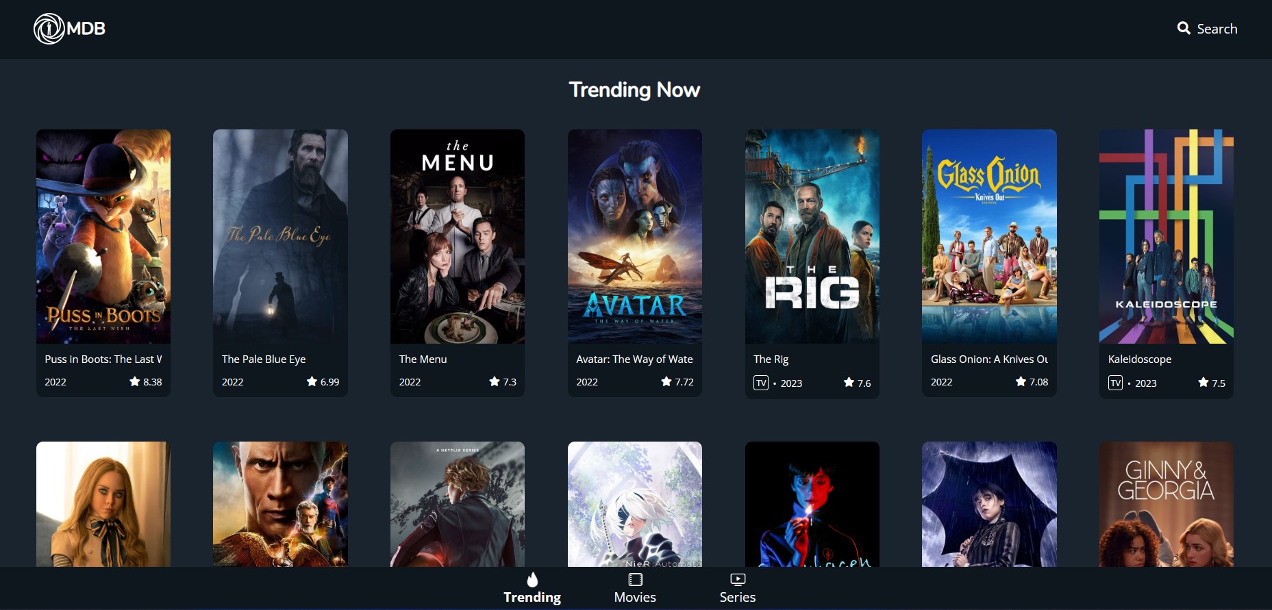Click star icon beside 7.5 rating
Viewport: 1272px width, 610px height.
pos(1204,382)
